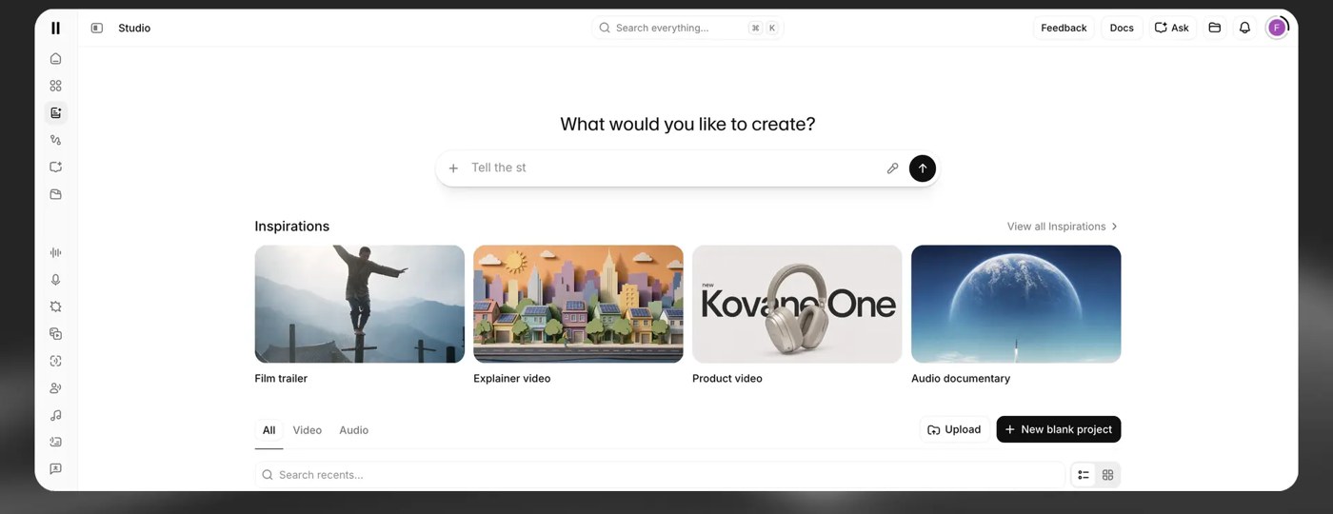1333x514 pixels.
Task: Open the microphone icon in sidebar
Action: (x=55, y=280)
